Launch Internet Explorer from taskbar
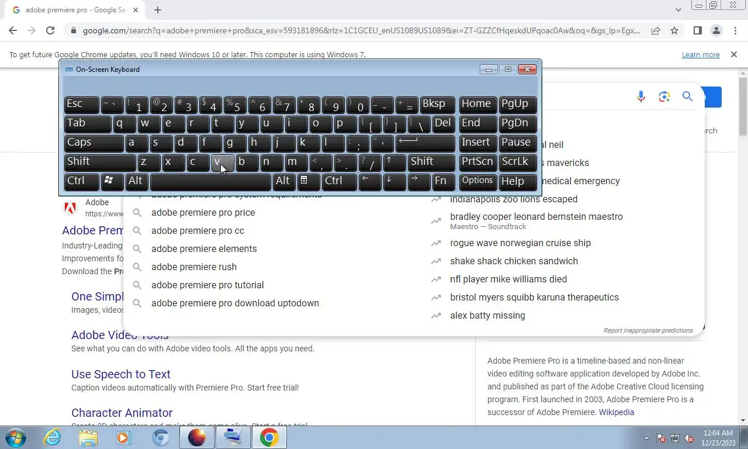 click(x=53, y=437)
